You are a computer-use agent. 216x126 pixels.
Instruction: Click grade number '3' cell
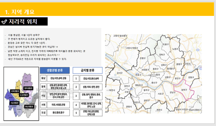click(x=76, y=96)
